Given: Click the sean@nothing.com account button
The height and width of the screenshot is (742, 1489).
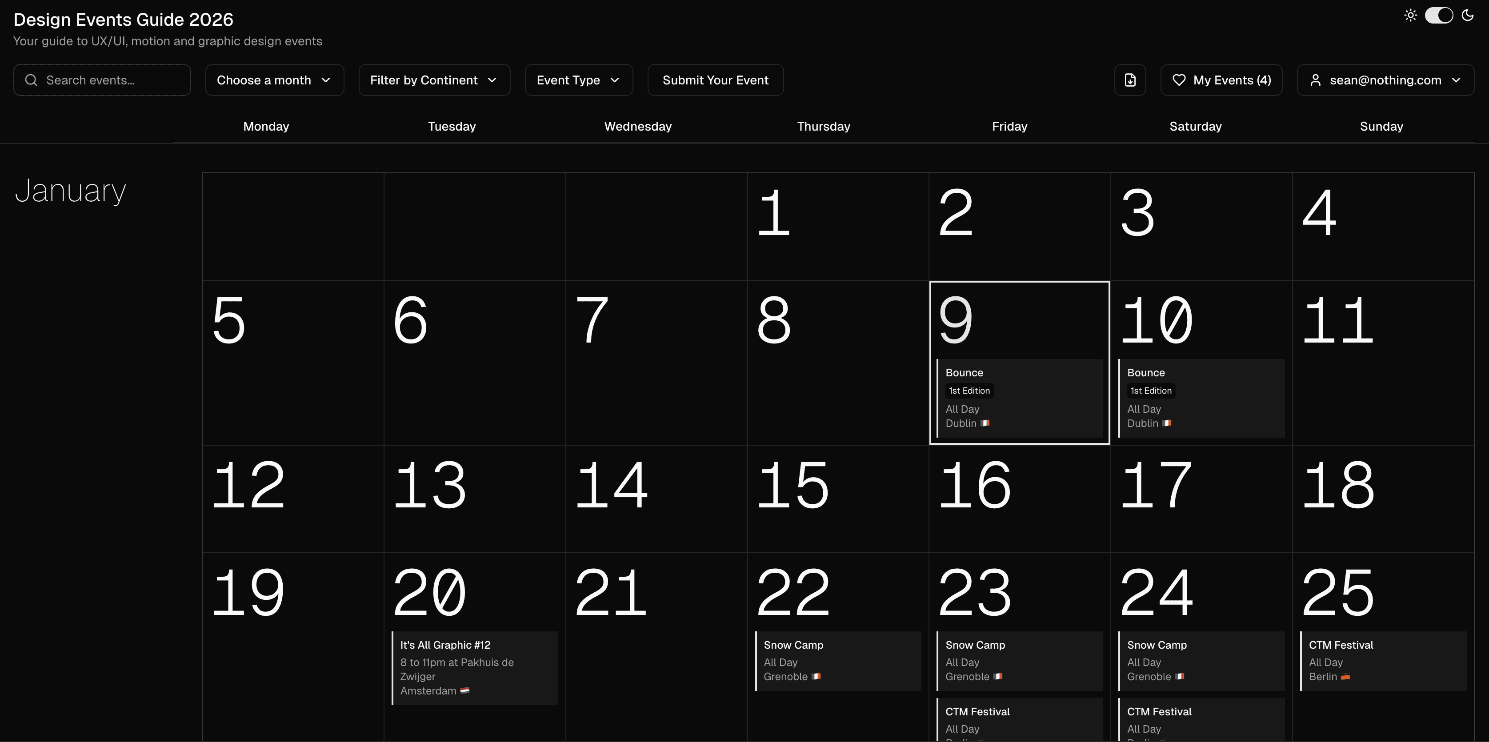Looking at the screenshot, I should [x=1385, y=80].
